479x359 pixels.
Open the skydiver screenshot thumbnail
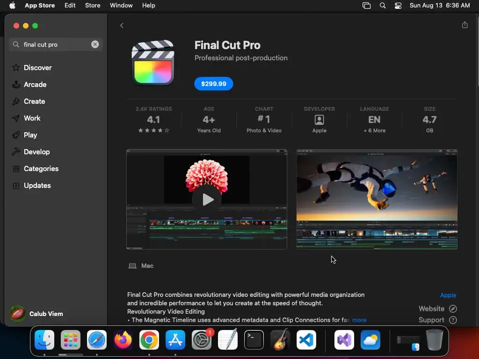pos(377,199)
